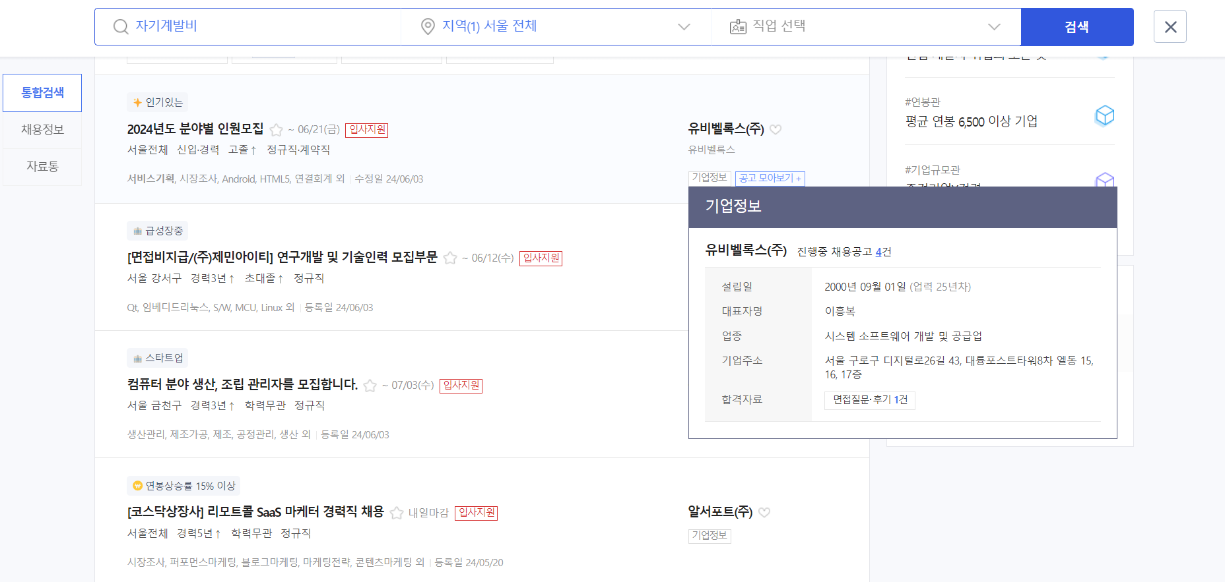Star the 제민아이티 연구개발 job posting

(450, 258)
